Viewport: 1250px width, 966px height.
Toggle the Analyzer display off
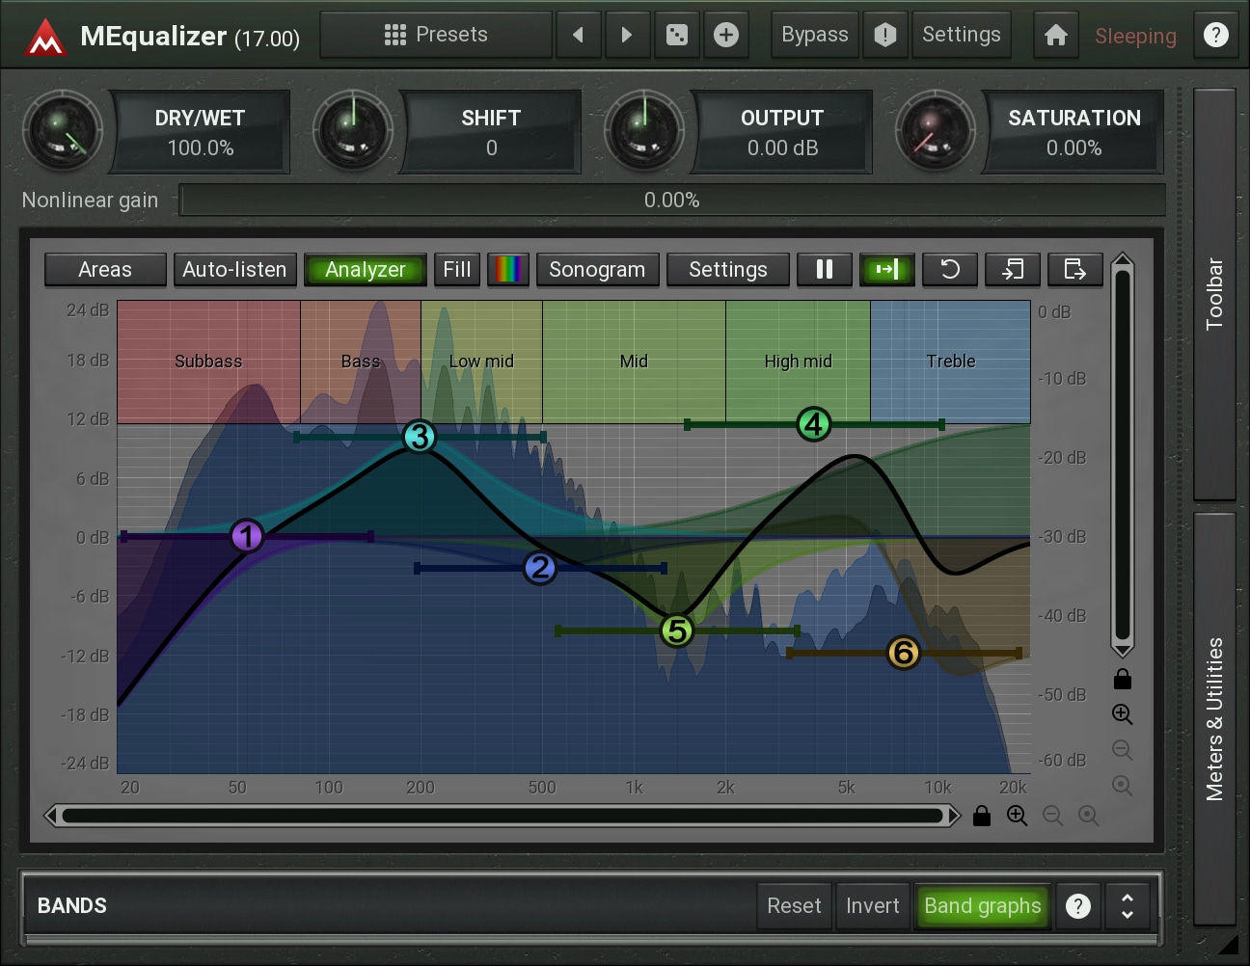366,270
